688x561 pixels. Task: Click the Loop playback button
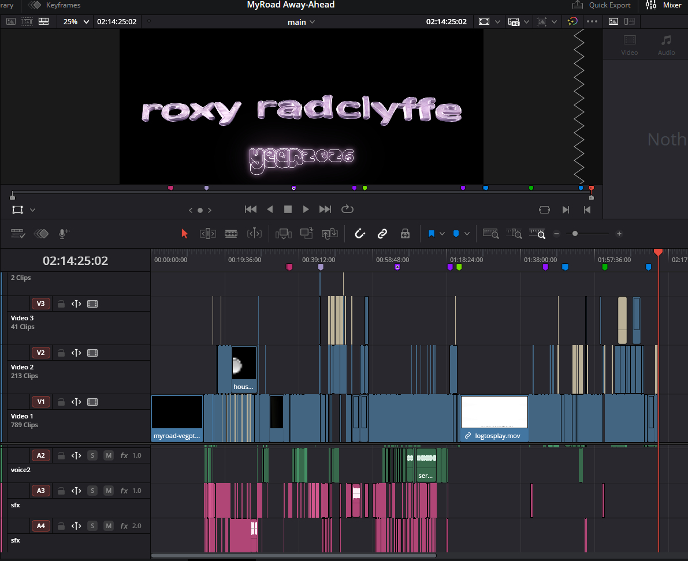(347, 210)
